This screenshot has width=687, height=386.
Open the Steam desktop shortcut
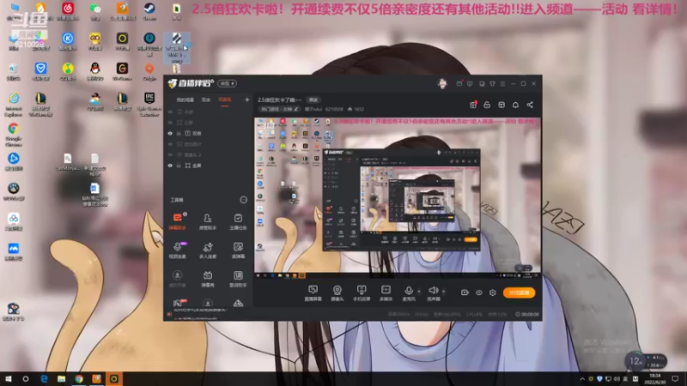[x=149, y=12]
